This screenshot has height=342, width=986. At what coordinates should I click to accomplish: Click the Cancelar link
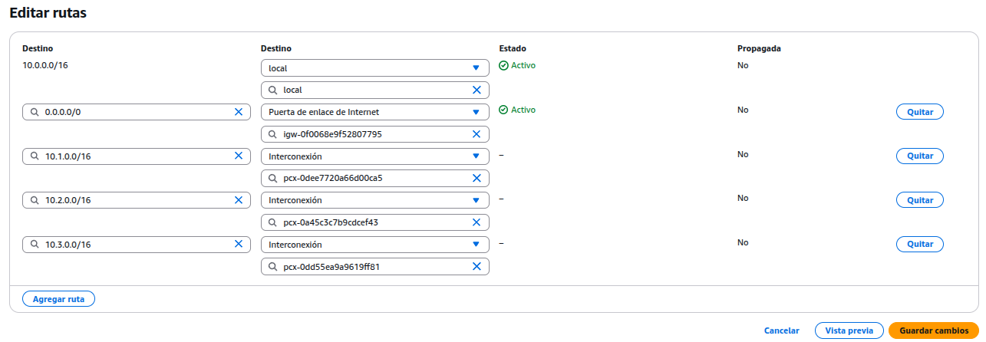click(x=781, y=330)
